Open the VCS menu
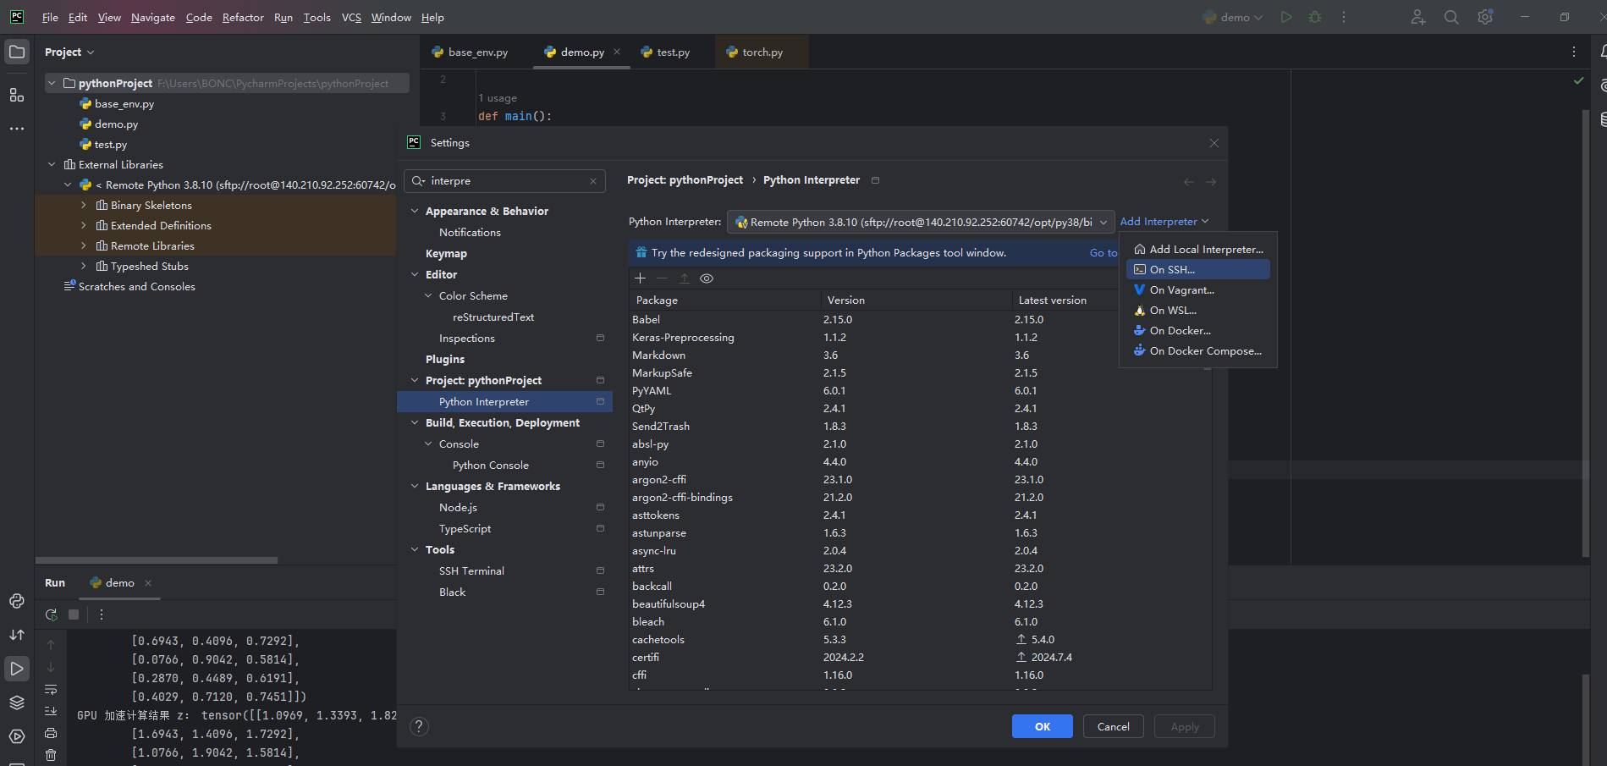This screenshot has height=766, width=1607. pyautogui.click(x=351, y=17)
